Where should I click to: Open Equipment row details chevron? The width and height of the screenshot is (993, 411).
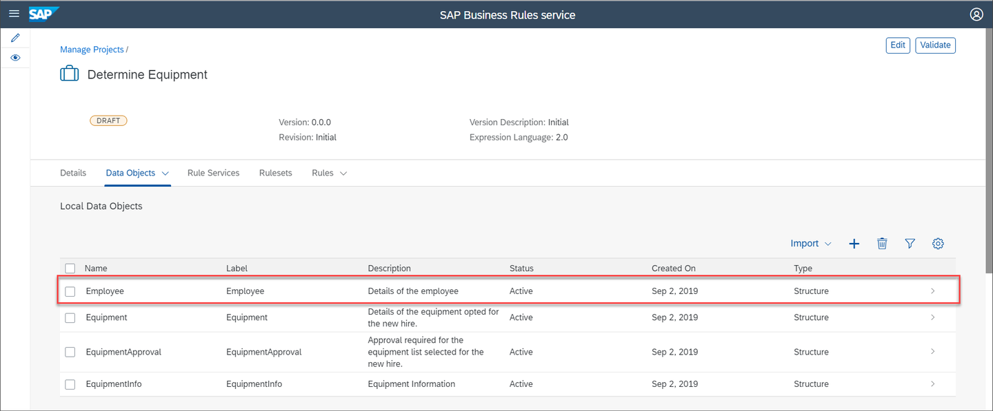(x=933, y=317)
